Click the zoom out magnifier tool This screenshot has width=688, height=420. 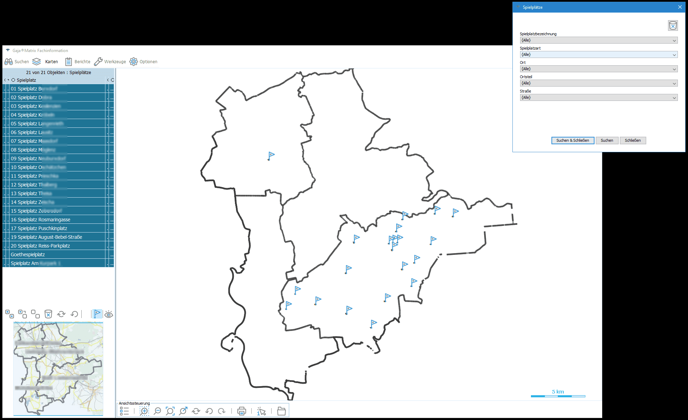157,411
